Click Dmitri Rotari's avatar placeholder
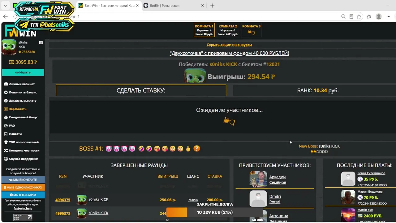Viewport: 396px width, 223px height. 258,199
